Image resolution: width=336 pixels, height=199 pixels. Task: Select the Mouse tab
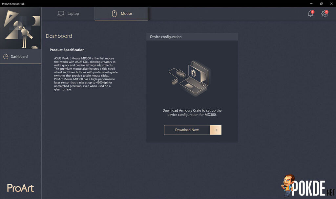click(121, 14)
